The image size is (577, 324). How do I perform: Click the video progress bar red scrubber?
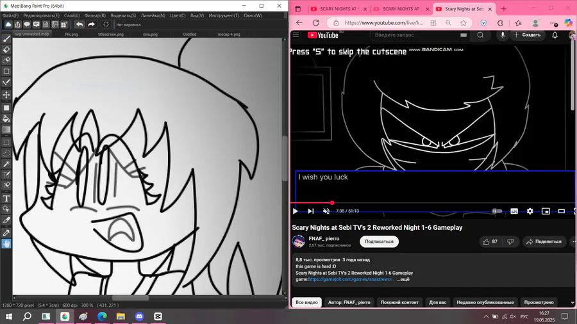pyautogui.click(x=332, y=203)
